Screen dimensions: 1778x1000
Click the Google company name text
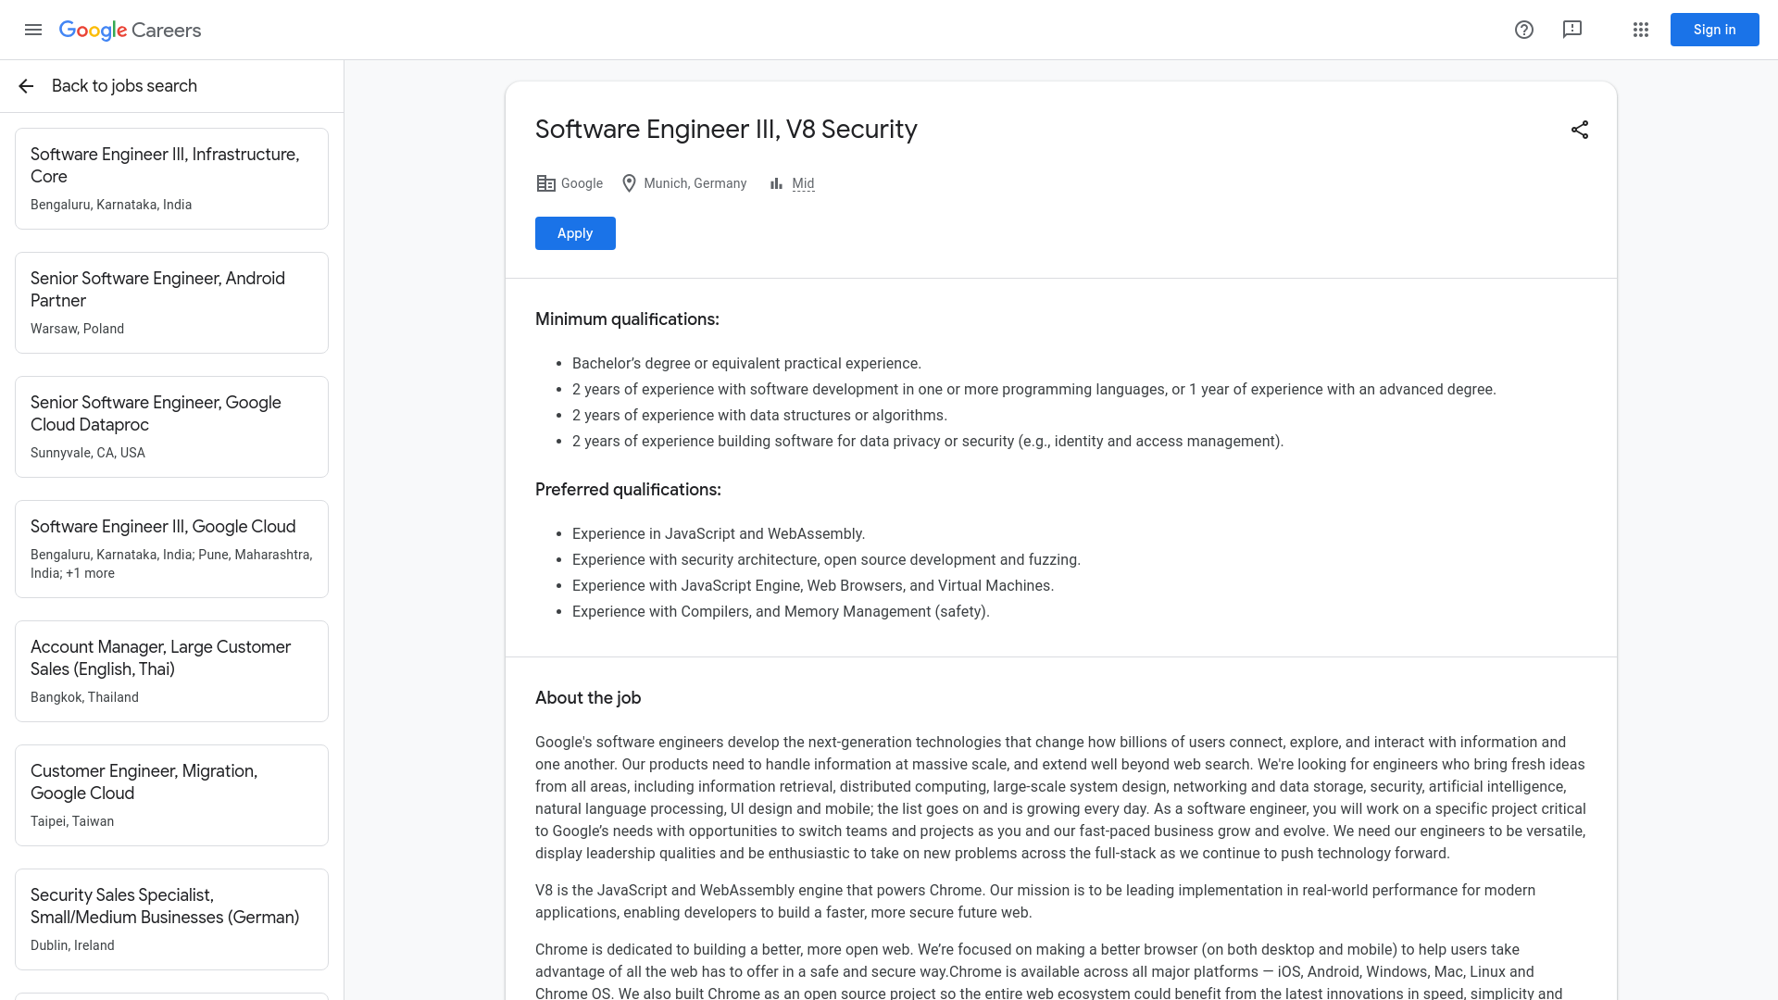click(582, 183)
